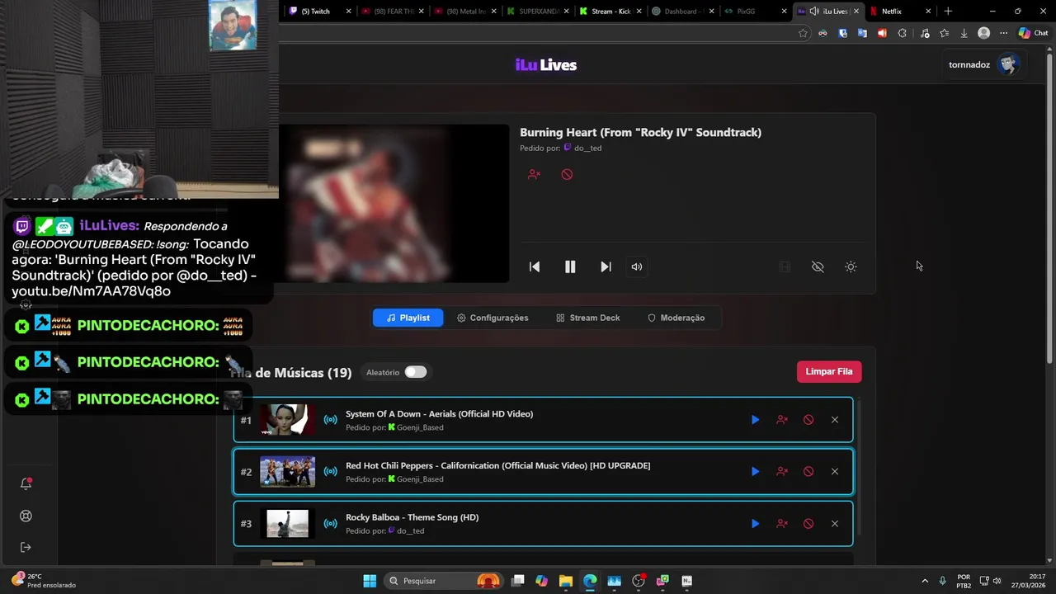
Task: Skip to the next track
Action: click(x=606, y=266)
